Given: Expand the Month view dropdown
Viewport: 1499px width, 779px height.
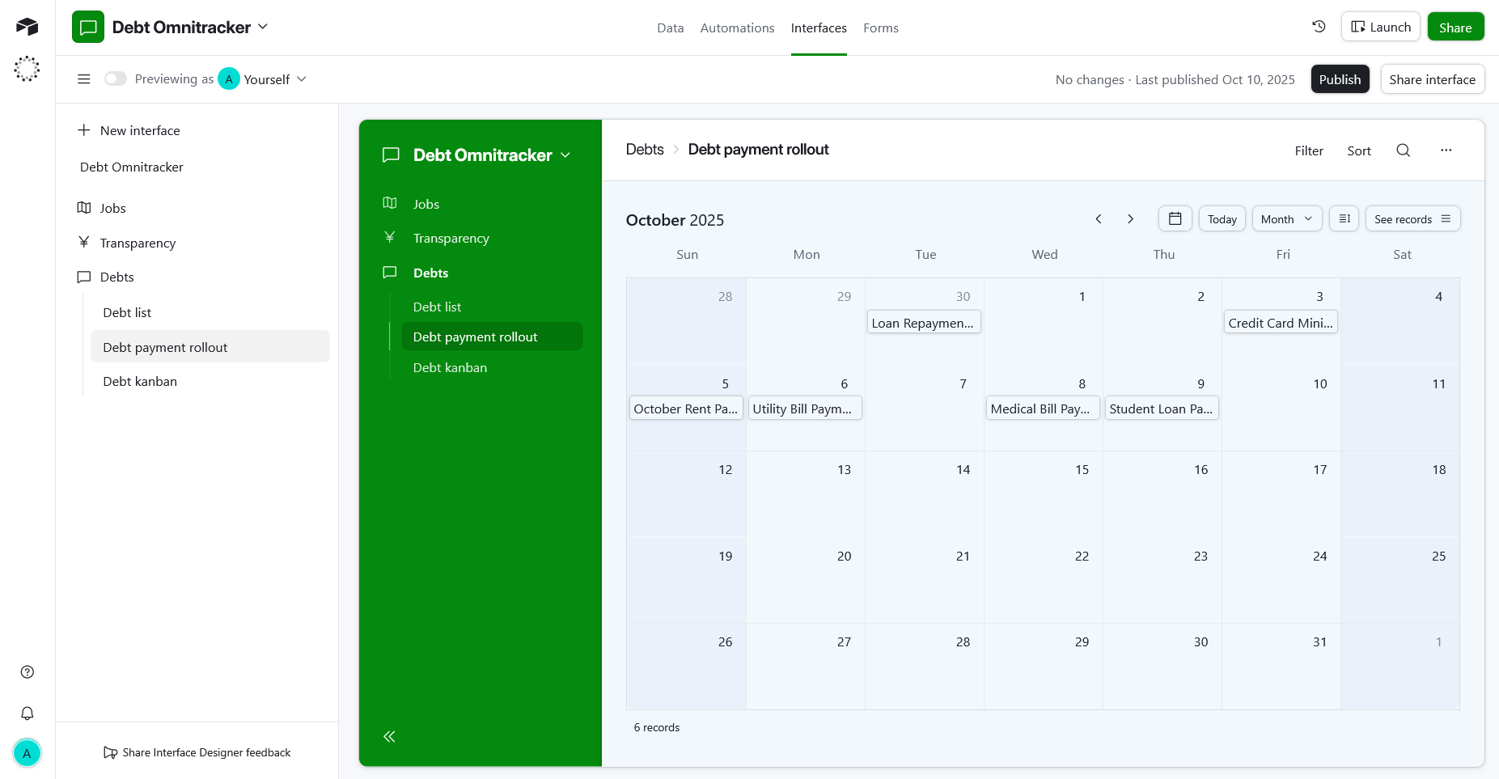Looking at the screenshot, I should [1286, 219].
